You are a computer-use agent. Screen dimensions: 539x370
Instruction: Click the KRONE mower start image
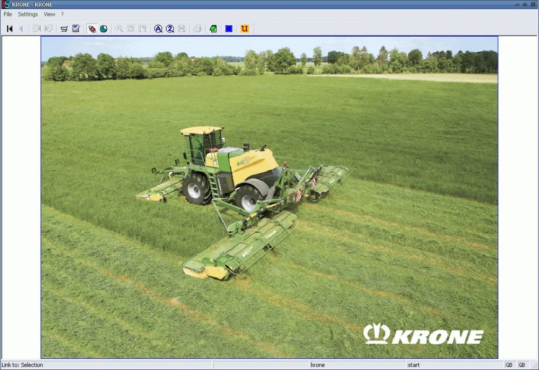pos(269,197)
